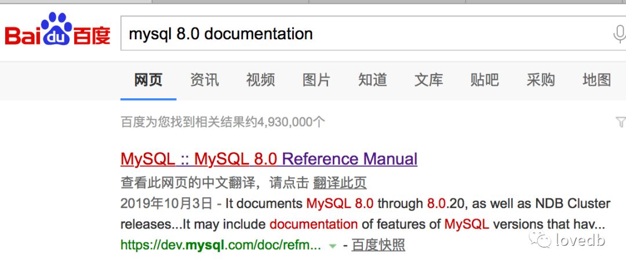626x266 pixels.
Task: Switch to the 文库 tab
Action: [x=428, y=80]
